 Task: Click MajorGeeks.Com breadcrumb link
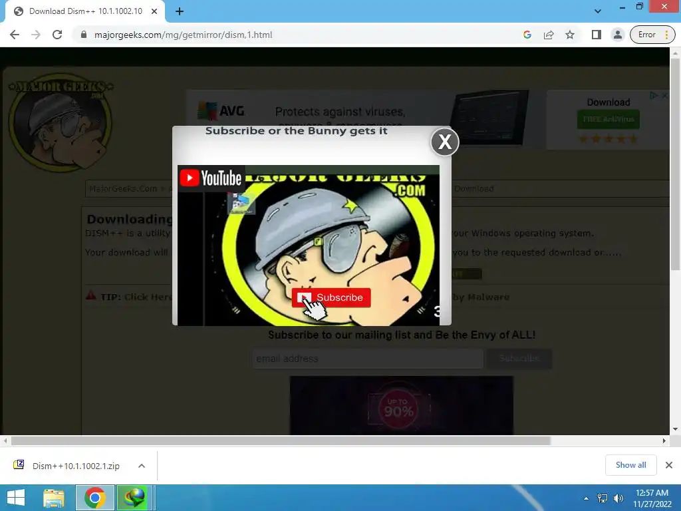click(123, 188)
